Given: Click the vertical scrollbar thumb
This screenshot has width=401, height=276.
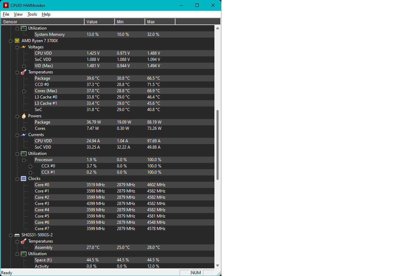Looking at the screenshot, I should click(x=218, y=145).
